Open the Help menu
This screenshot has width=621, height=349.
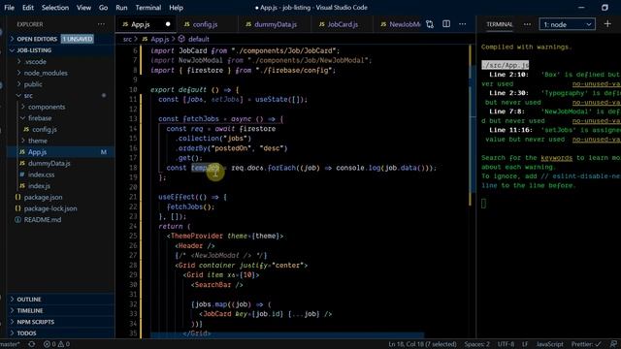pos(176,8)
